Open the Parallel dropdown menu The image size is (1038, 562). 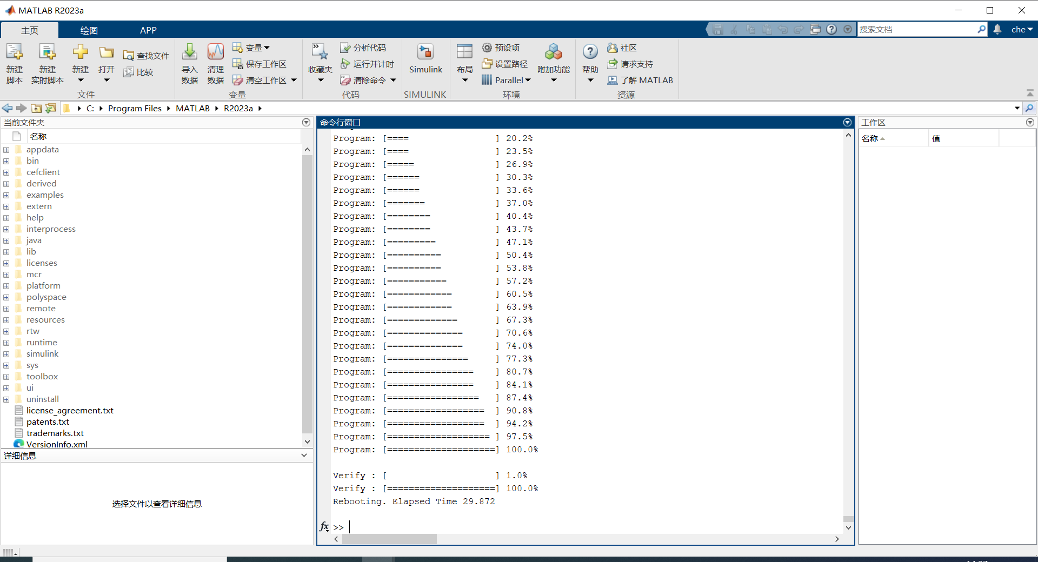tap(507, 80)
